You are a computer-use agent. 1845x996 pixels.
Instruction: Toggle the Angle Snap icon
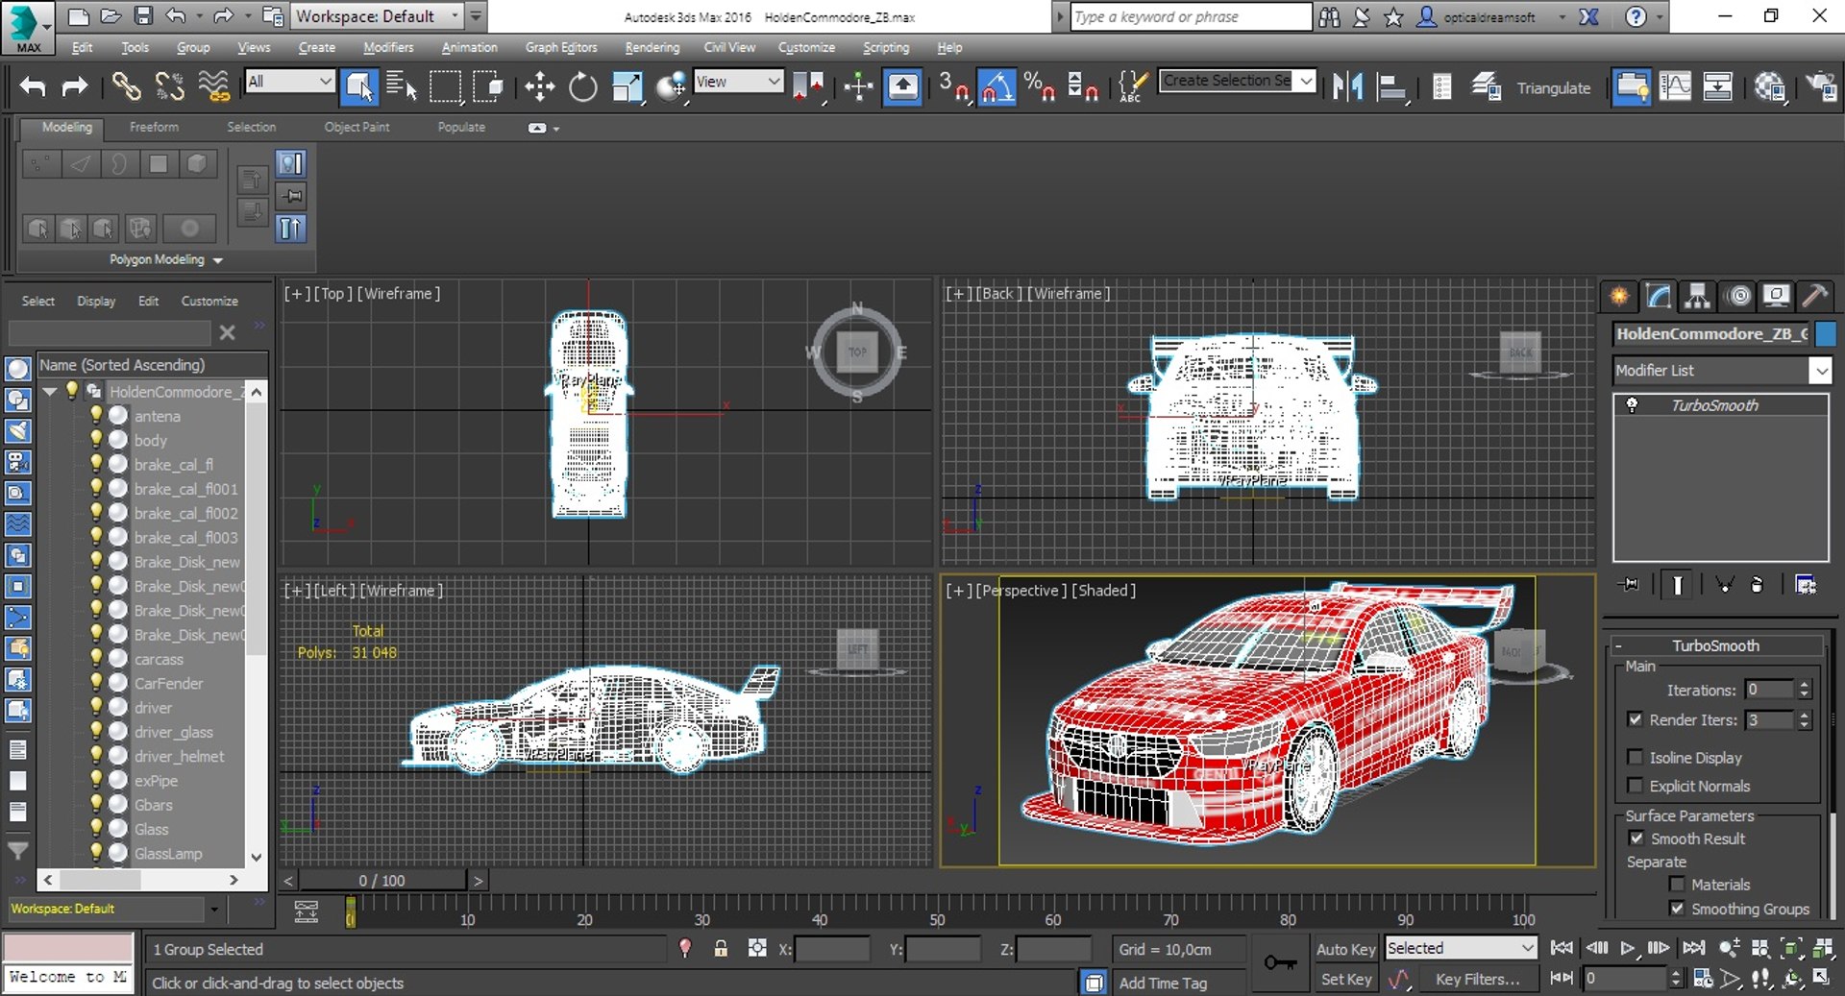pos(996,87)
